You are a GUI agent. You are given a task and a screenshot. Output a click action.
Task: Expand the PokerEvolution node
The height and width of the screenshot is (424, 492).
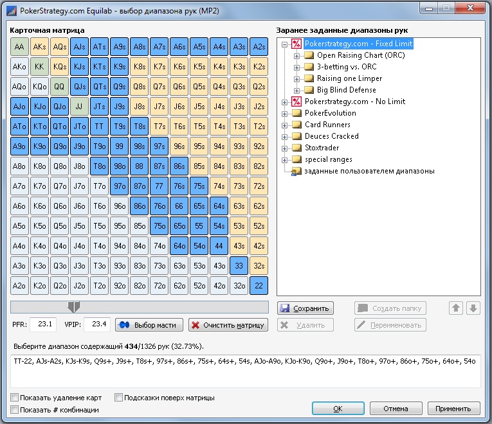coord(284,114)
